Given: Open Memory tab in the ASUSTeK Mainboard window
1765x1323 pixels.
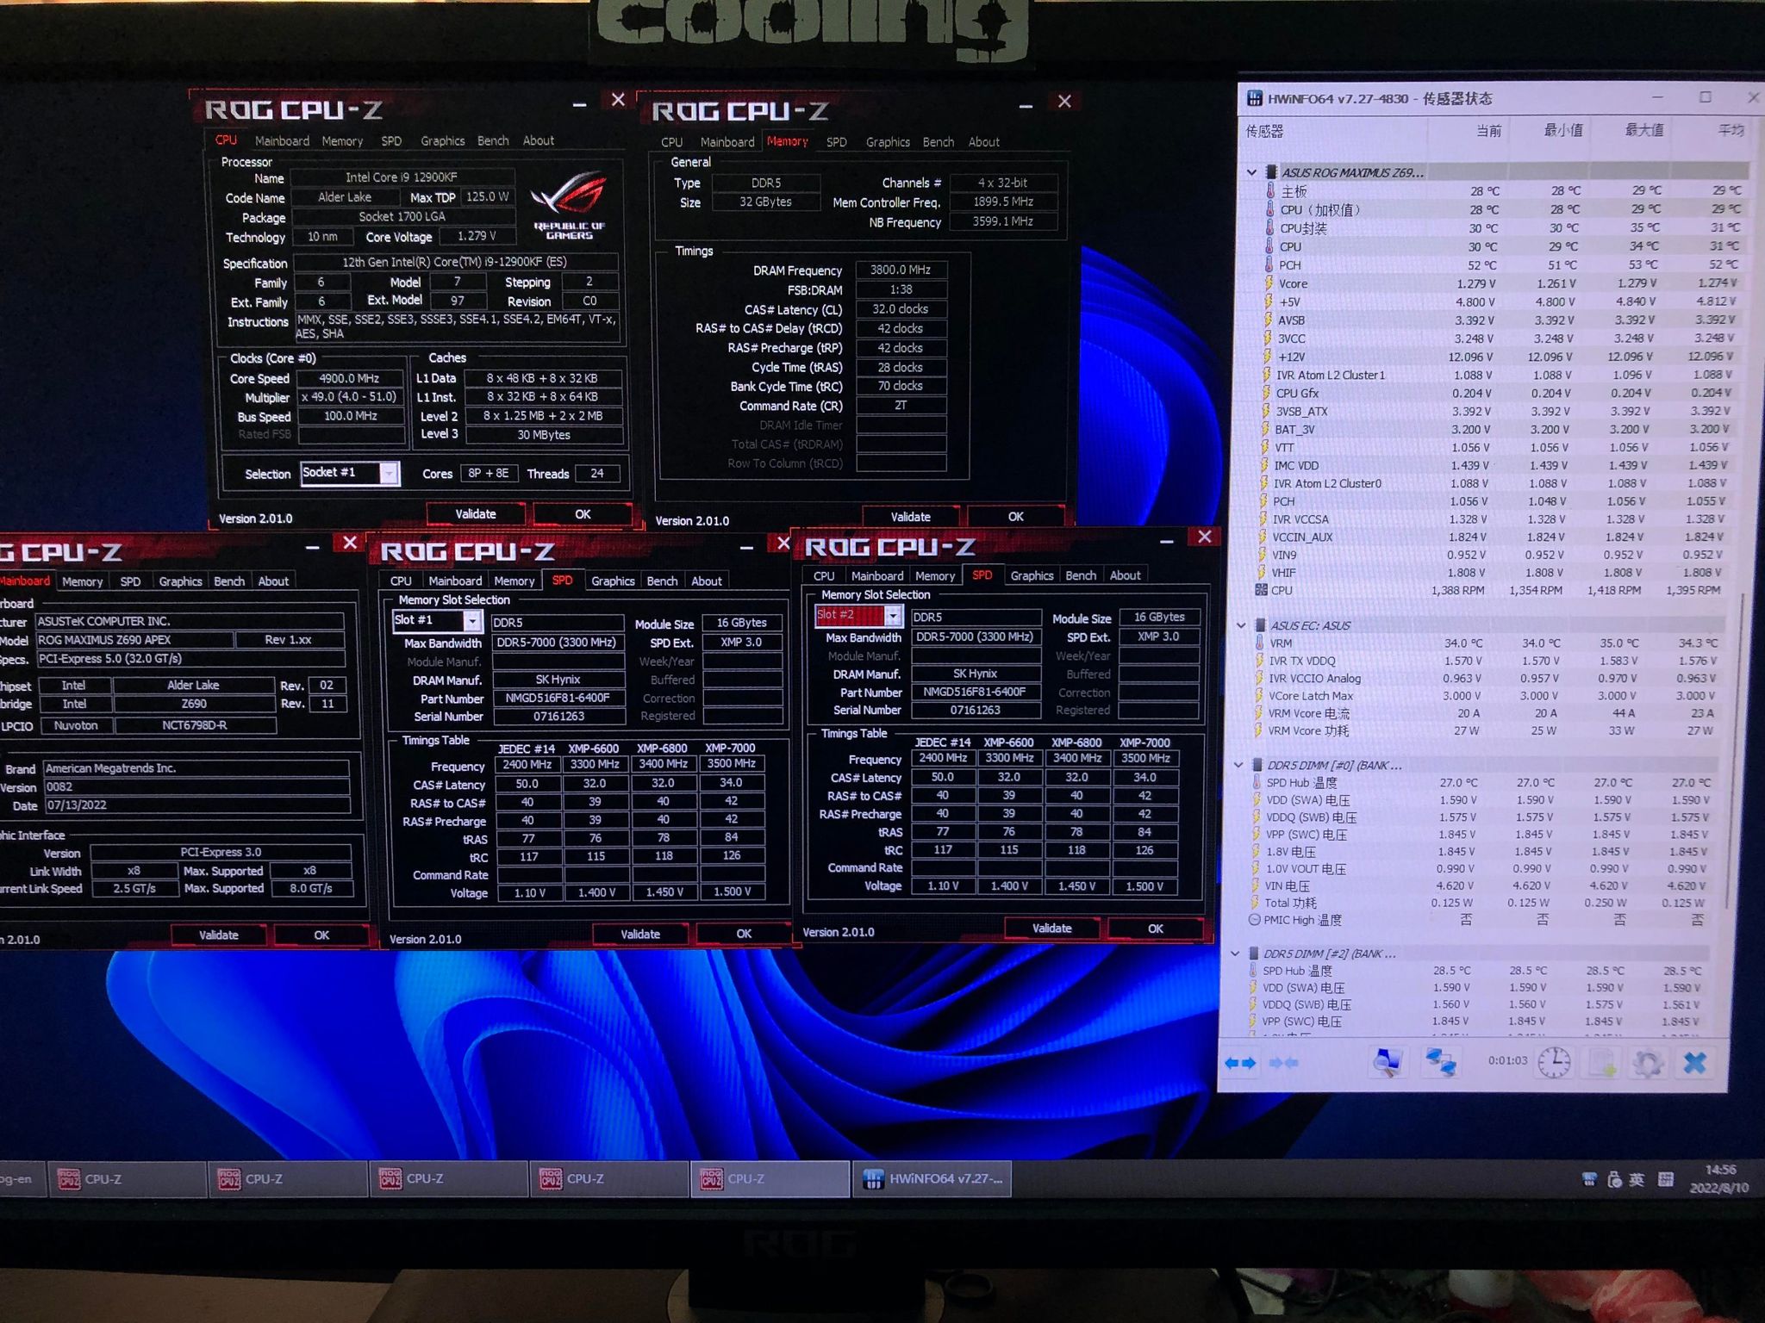Looking at the screenshot, I should (82, 581).
